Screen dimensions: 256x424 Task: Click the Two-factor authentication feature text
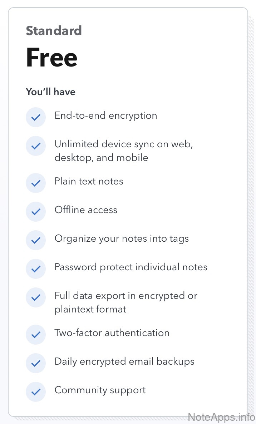tap(112, 333)
